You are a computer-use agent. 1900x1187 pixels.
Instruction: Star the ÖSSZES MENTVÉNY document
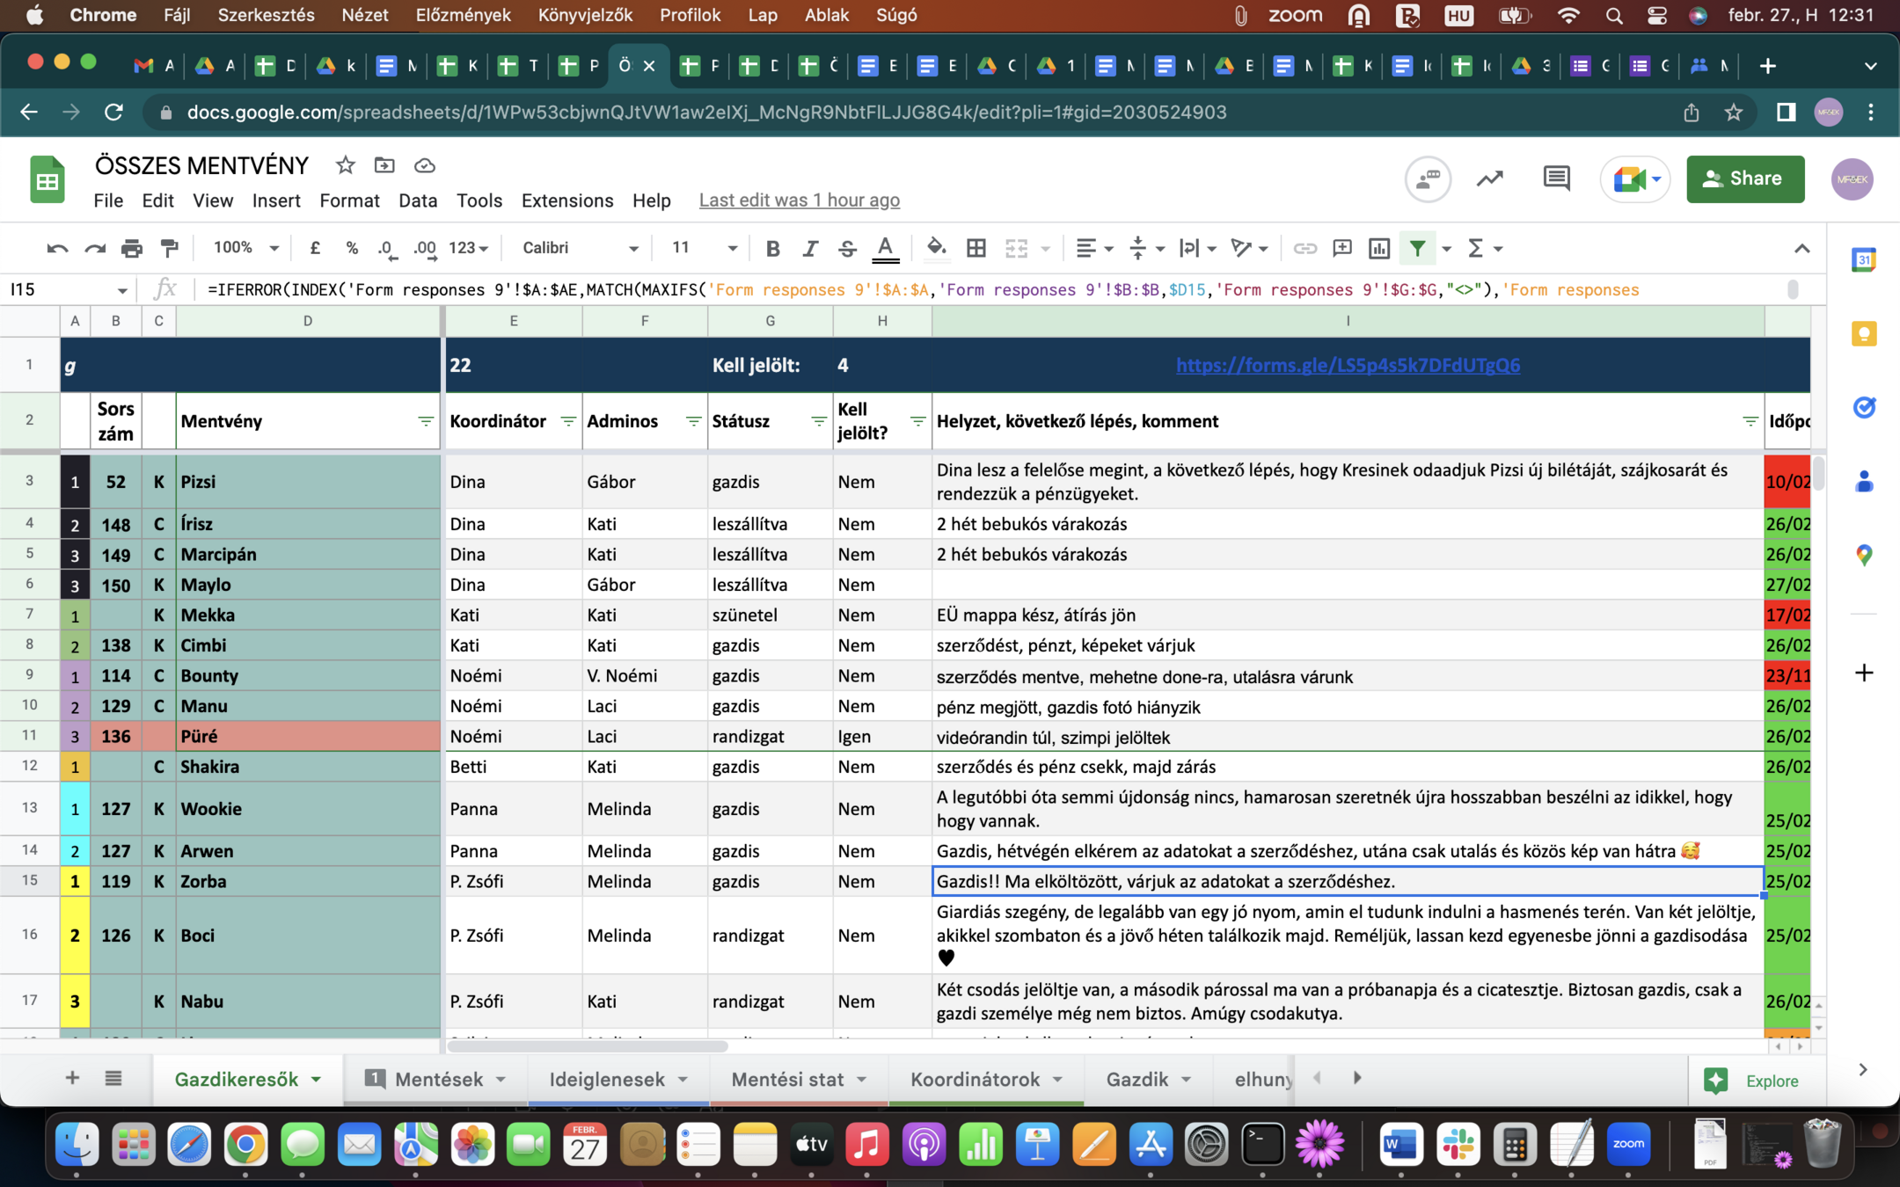point(345,165)
